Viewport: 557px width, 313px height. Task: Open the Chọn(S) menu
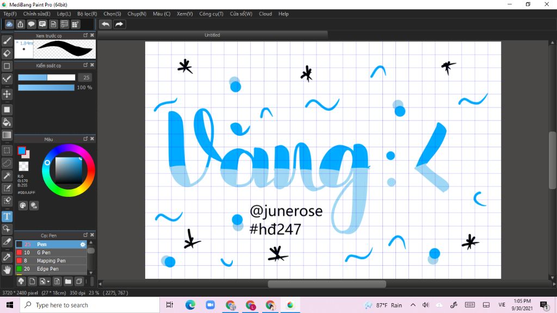[x=112, y=14]
